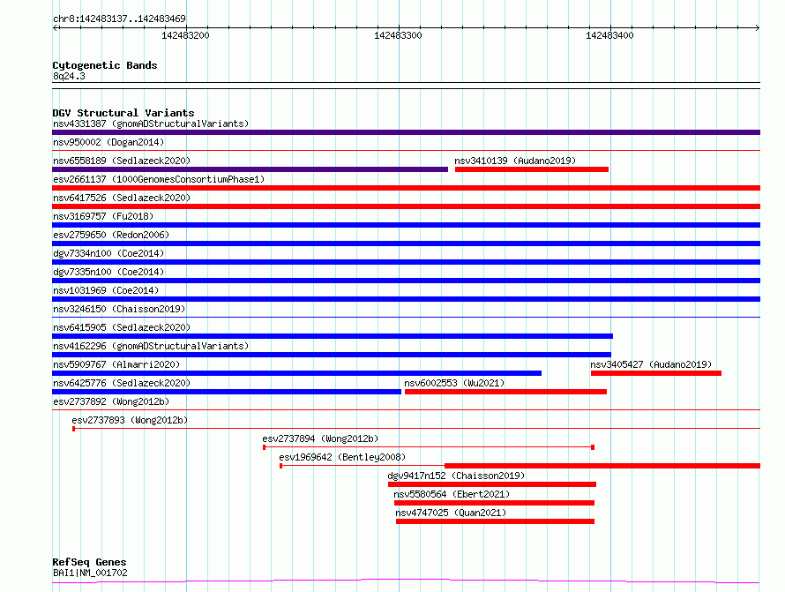Click blue bar under nsv6425776
Viewport: 785px width, 592px height.
coord(227,392)
